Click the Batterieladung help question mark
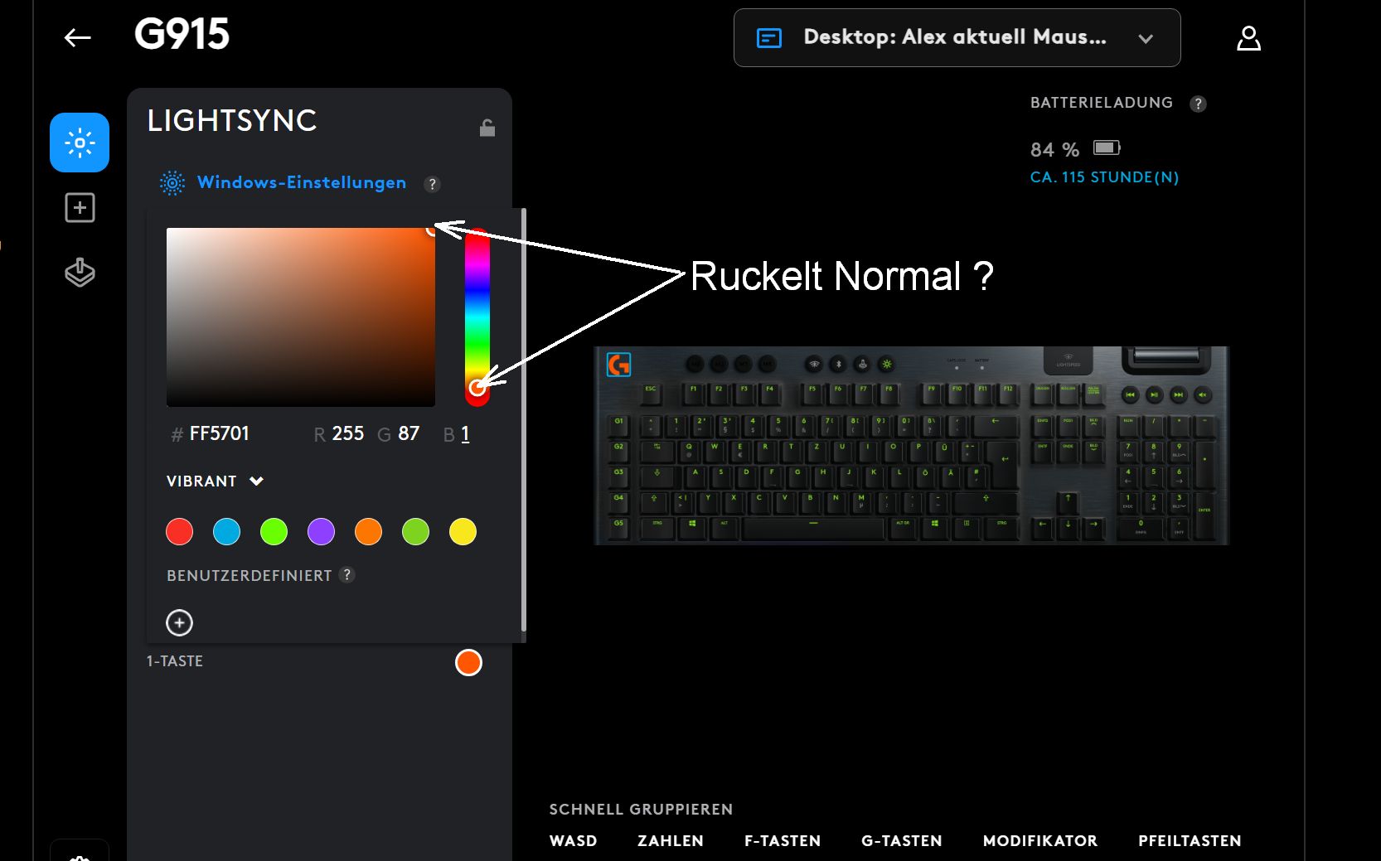The width and height of the screenshot is (1381, 861). coord(1198,104)
